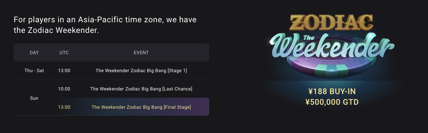Click the UTC column header
Screen dimensions: 428x133
pos(64,53)
